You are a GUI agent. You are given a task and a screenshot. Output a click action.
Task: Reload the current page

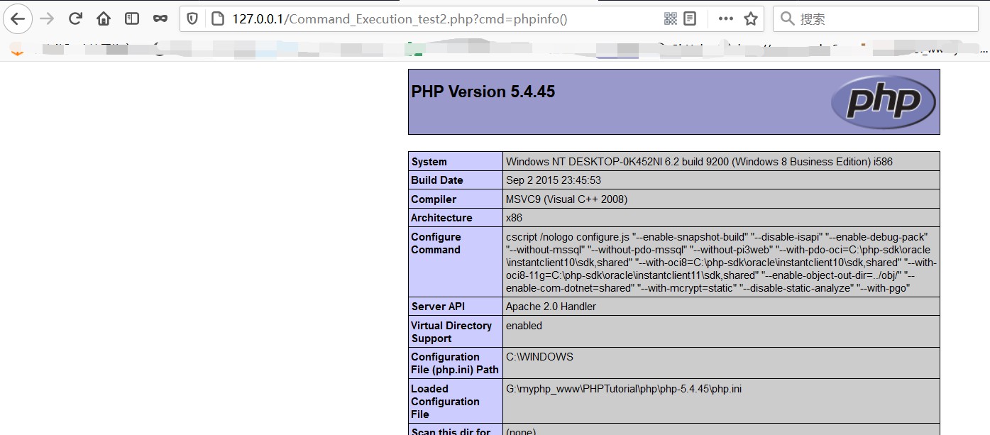pyautogui.click(x=75, y=19)
